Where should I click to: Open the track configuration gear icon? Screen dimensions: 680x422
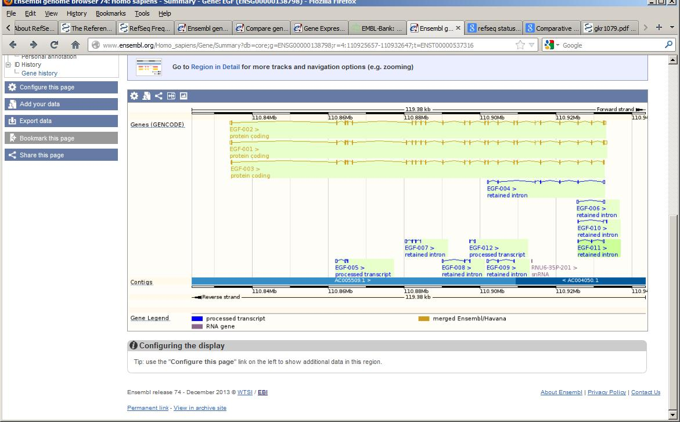coord(135,96)
